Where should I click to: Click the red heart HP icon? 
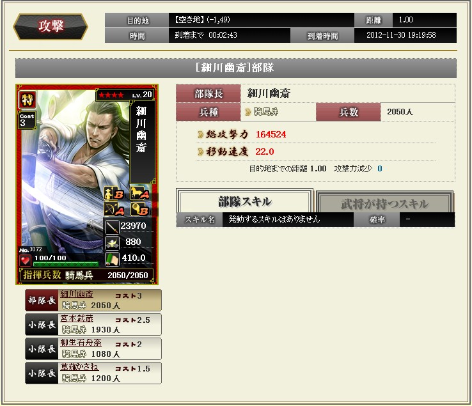pyautogui.click(x=25, y=260)
